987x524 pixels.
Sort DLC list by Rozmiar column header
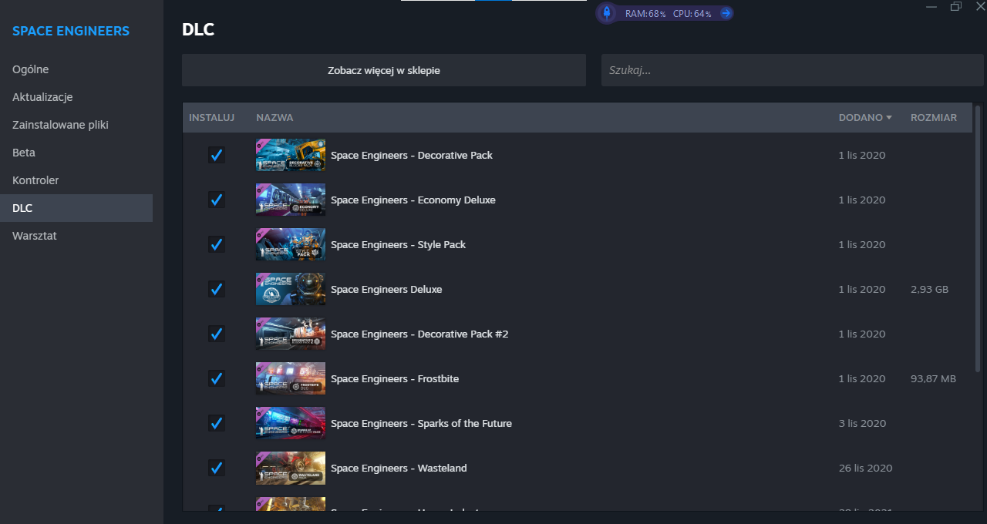tap(933, 118)
